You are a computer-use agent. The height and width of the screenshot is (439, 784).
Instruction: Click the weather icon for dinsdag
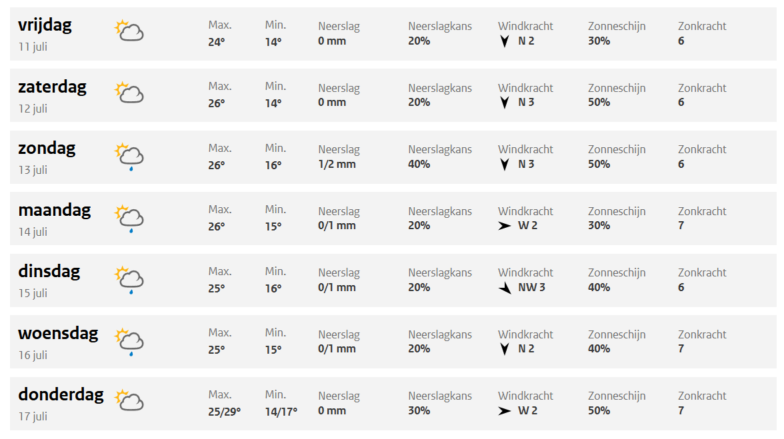[x=129, y=279]
